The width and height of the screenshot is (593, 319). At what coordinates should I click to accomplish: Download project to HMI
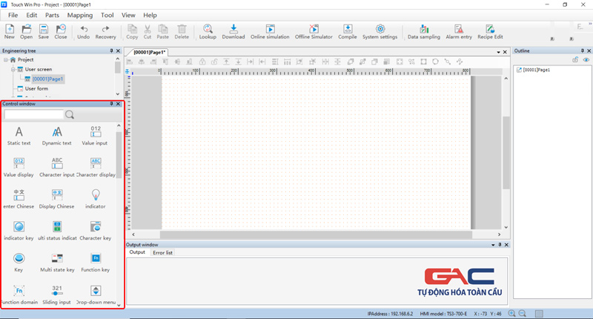[233, 32]
